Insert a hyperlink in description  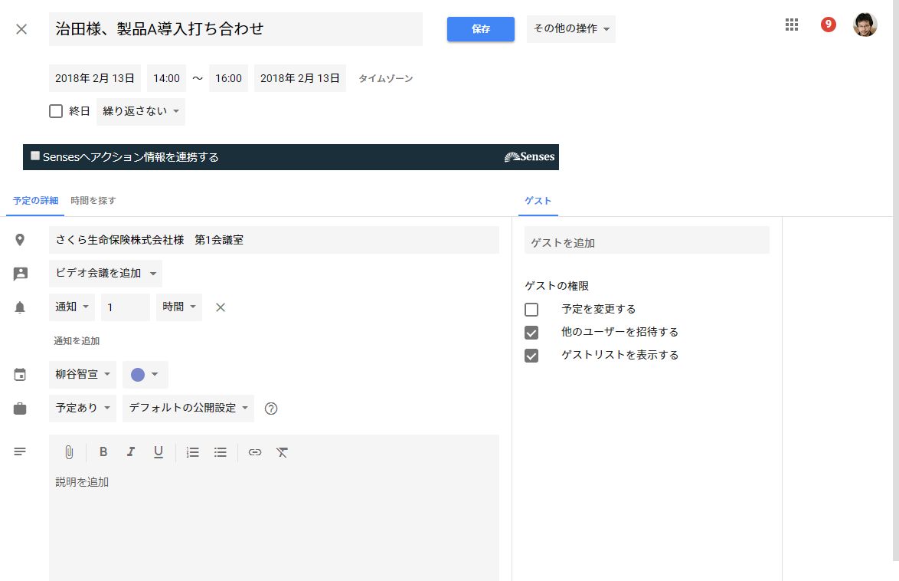(x=255, y=452)
